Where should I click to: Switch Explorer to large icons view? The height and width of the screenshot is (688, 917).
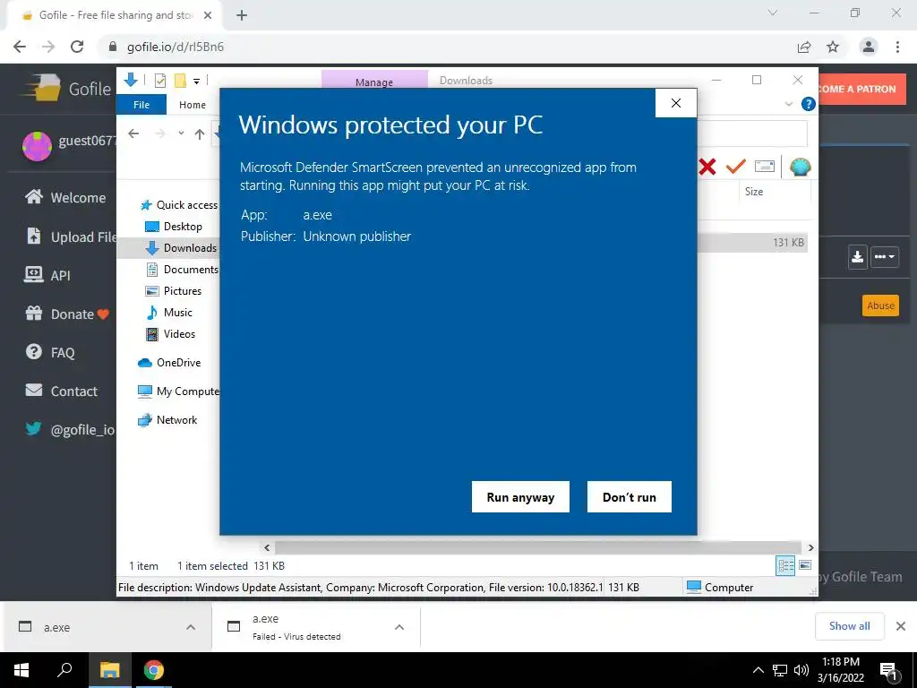pyautogui.click(x=805, y=565)
